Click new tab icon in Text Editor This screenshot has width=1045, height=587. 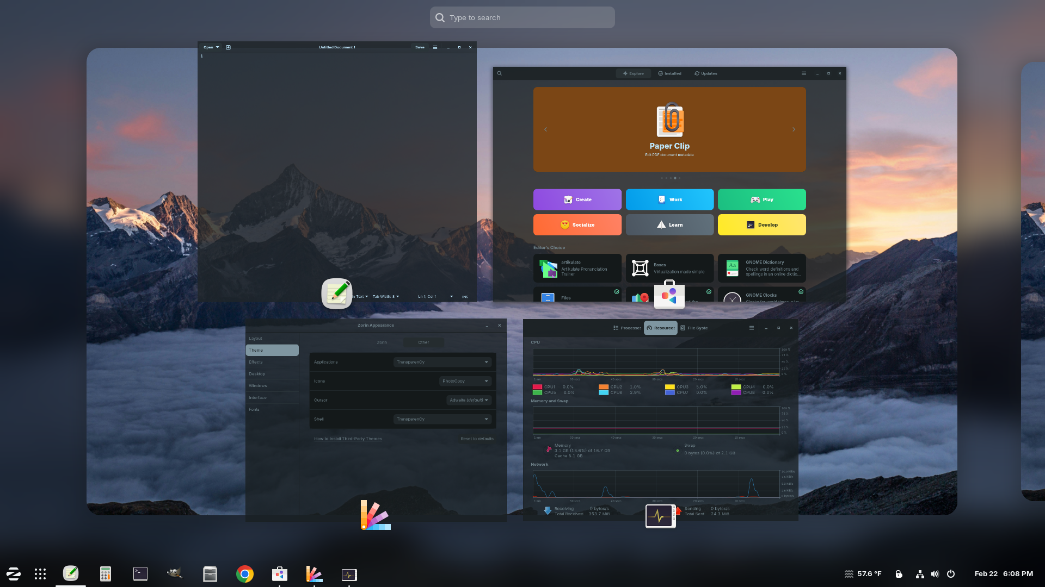[x=228, y=47]
